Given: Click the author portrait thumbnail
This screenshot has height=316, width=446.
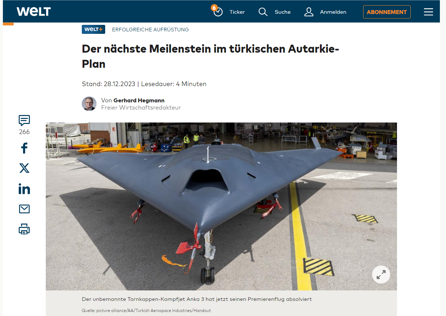Looking at the screenshot, I should (x=89, y=104).
